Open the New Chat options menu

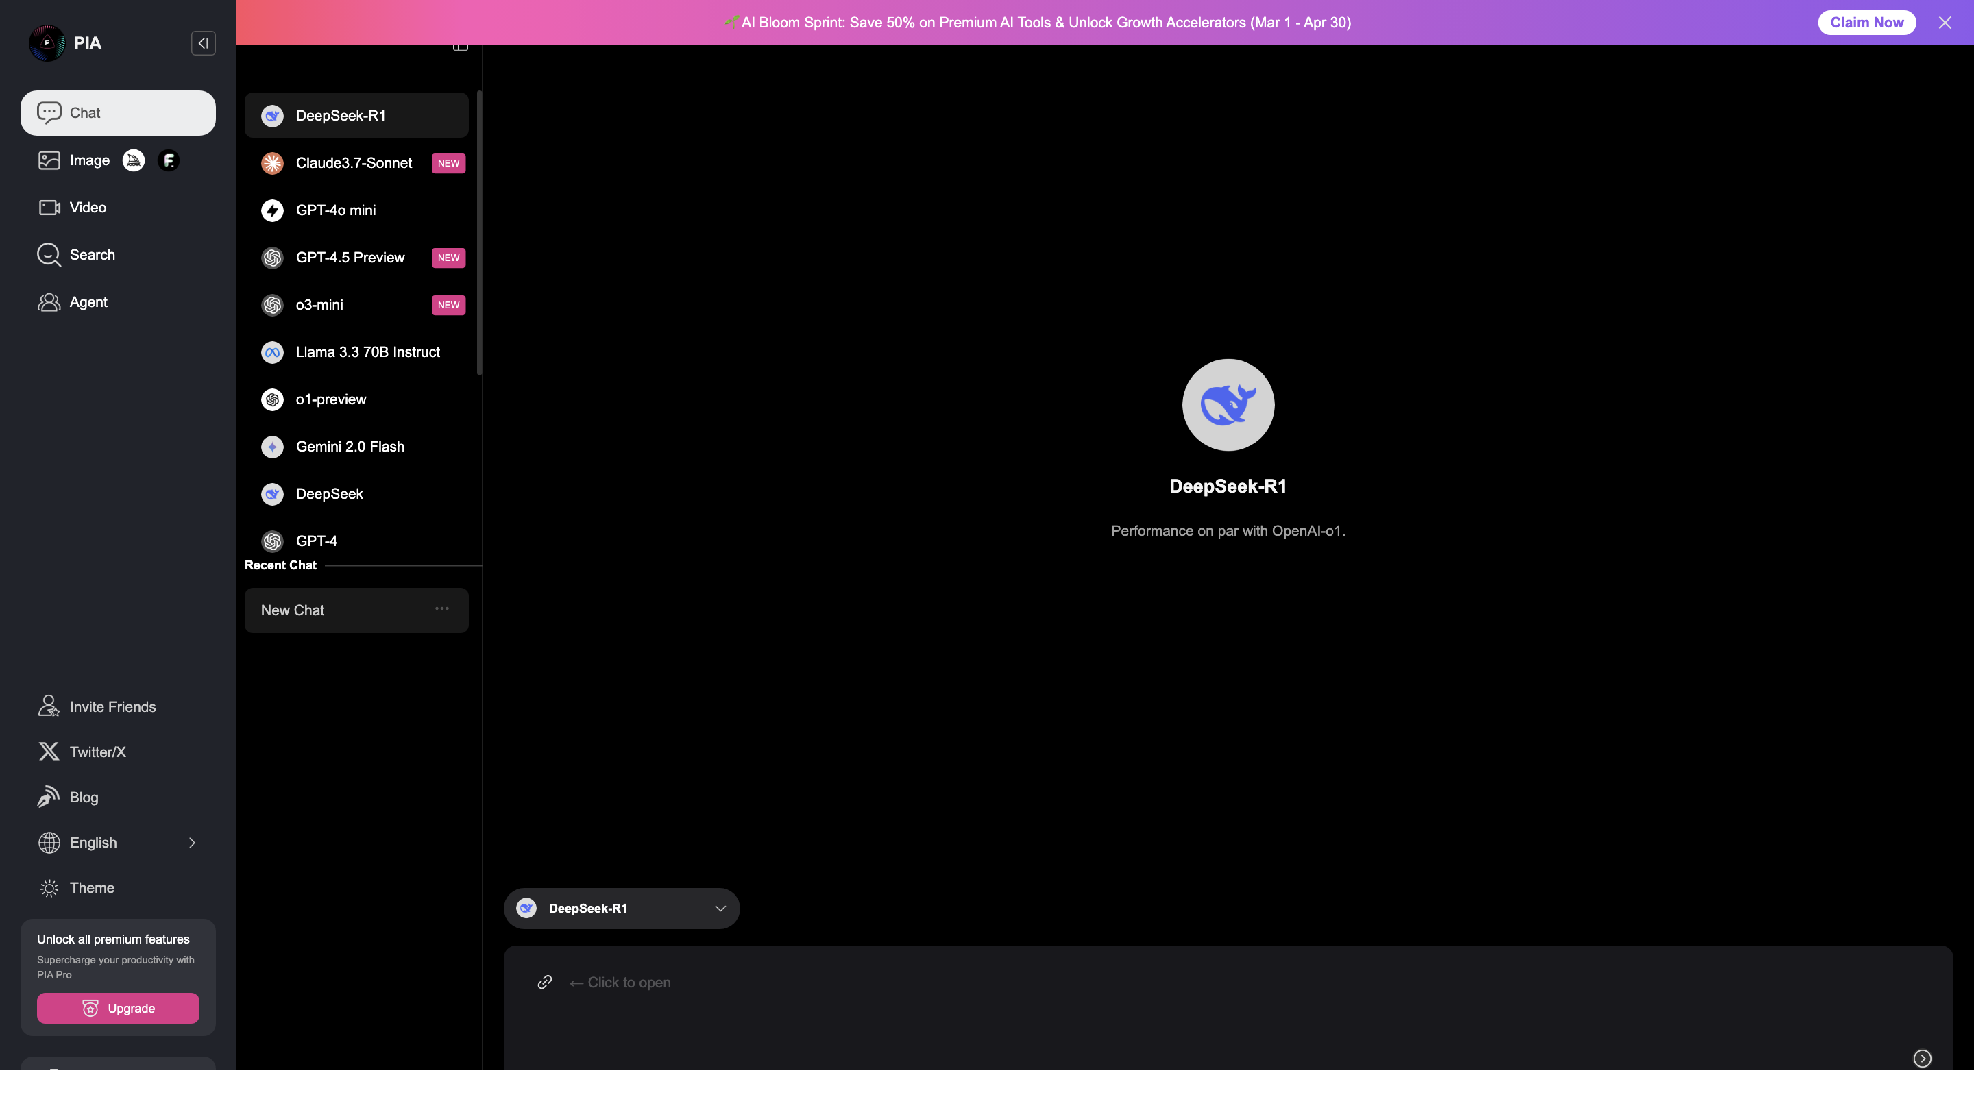(441, 609)
